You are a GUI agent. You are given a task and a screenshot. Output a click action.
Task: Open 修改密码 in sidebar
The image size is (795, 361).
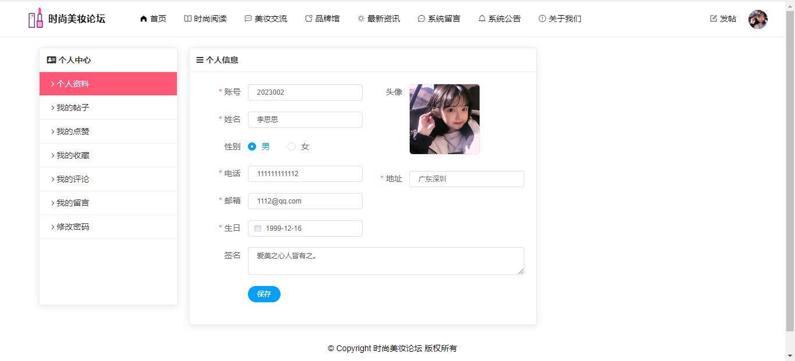[108, 227]
